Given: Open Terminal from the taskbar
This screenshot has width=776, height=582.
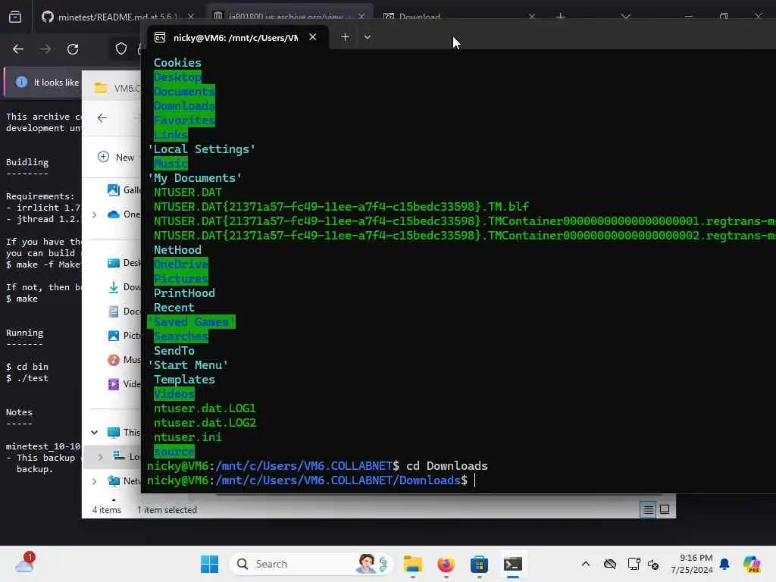Looking at the screenshot, I should pos(513,564).
